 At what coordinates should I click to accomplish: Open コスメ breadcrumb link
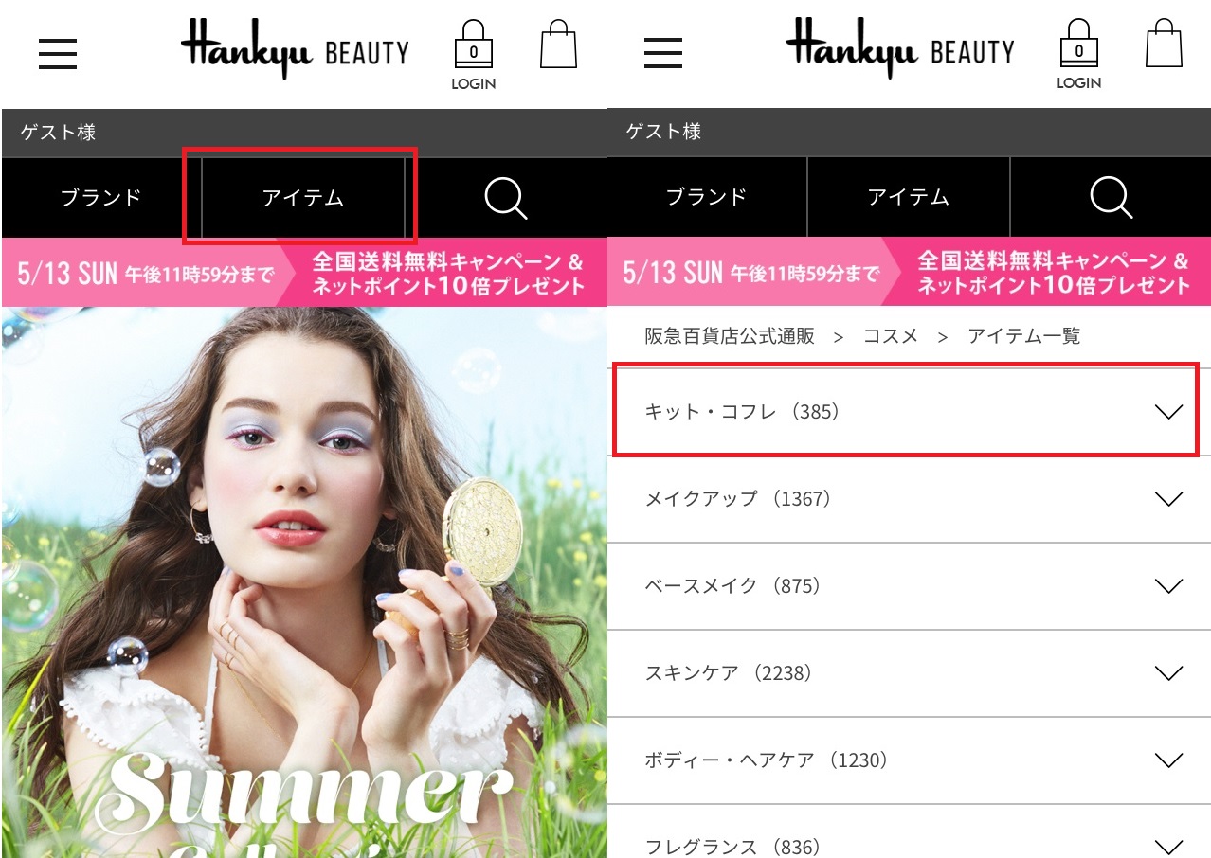(x=890, y=336)
